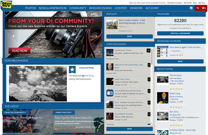Click Latest Discussions scrollbar down arrow

(152, 124)
